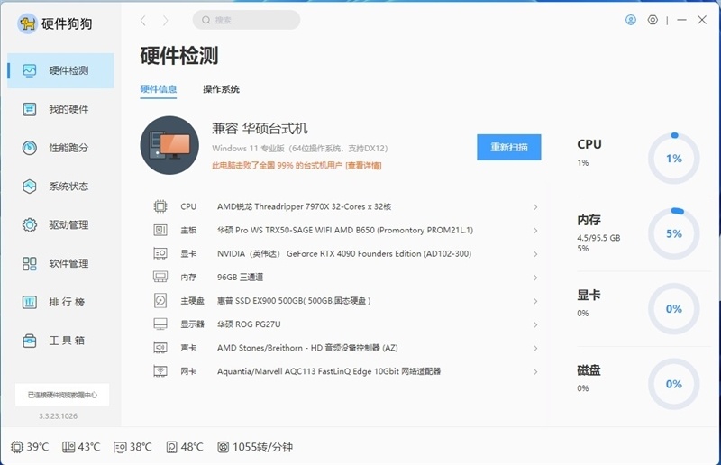
Task: Open the 软件管理 grid icon
Action: (30, 263)
